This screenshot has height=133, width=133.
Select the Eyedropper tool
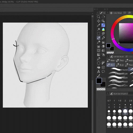98,25
